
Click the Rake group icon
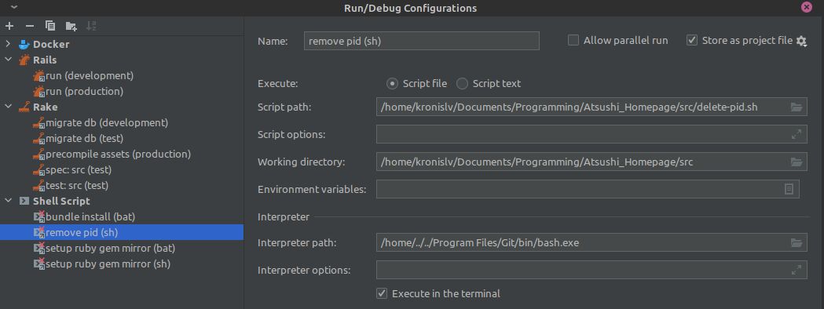coord(24,107)
